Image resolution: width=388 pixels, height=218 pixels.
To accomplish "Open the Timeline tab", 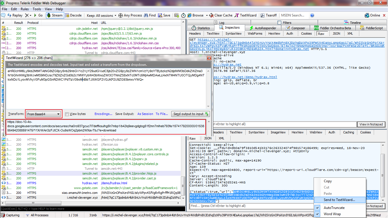I will [x=352, y=23].
